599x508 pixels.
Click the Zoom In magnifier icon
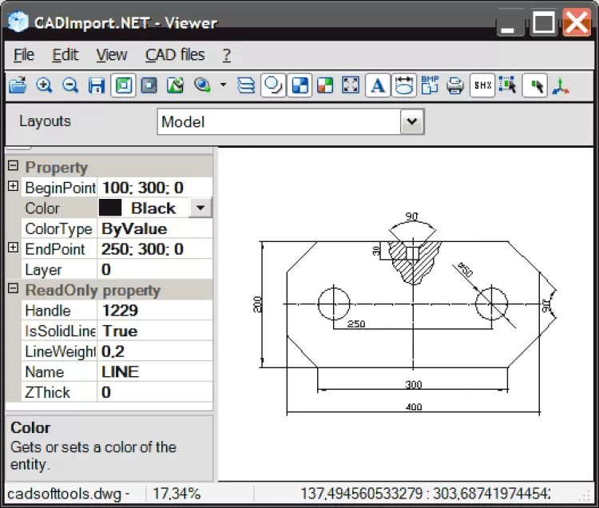44,85
